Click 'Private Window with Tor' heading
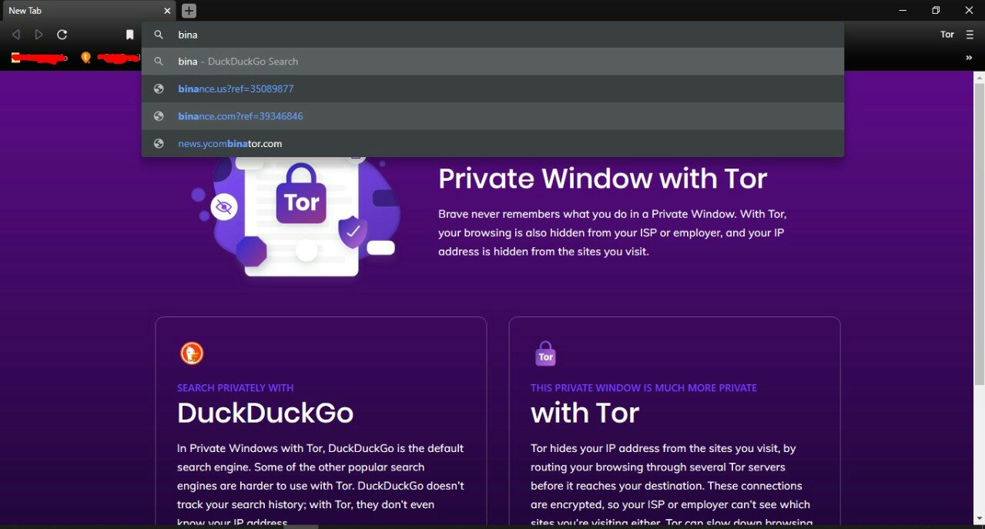This screenshot has height=529, width=985. tap(603, 179)
